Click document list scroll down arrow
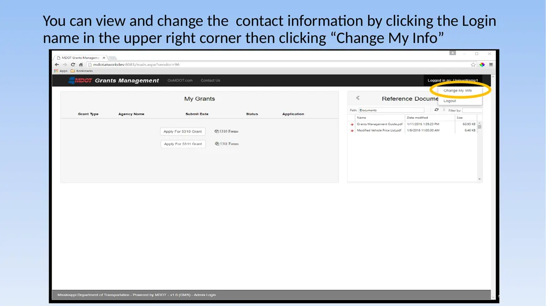 [x=479, y=179]
